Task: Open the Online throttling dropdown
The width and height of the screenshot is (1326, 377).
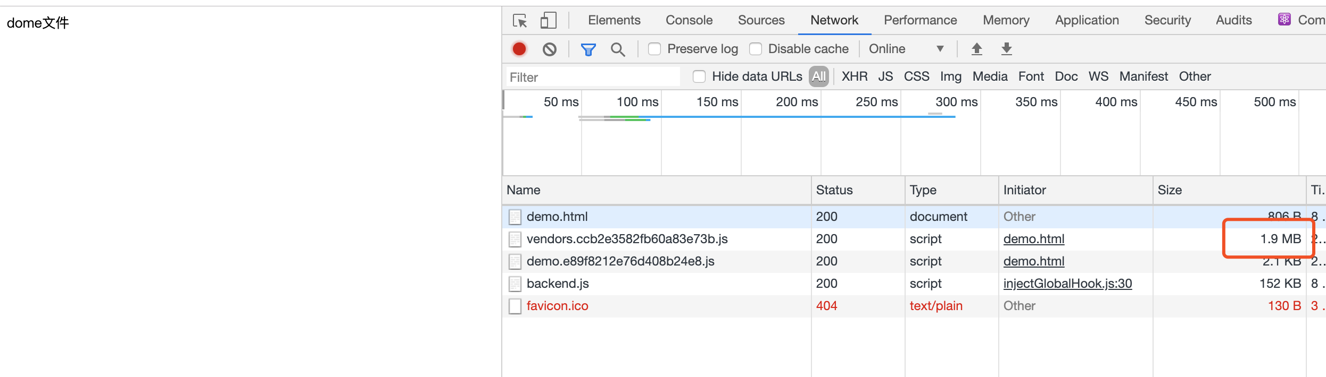Action: (906, 49)
